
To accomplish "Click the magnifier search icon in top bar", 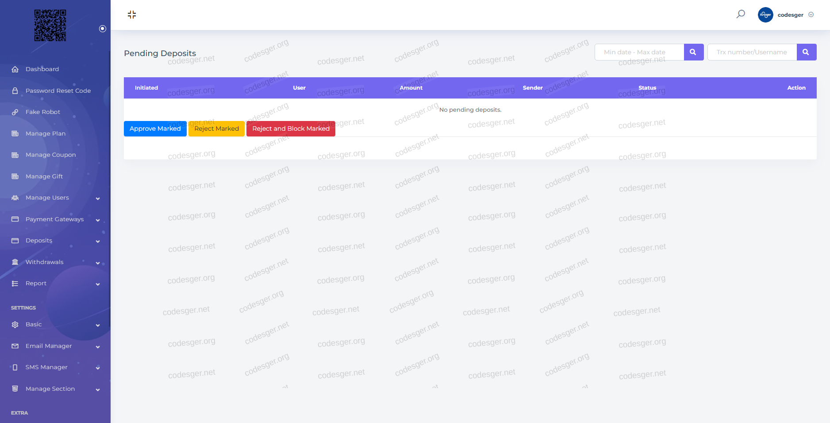I will (741, 14).
